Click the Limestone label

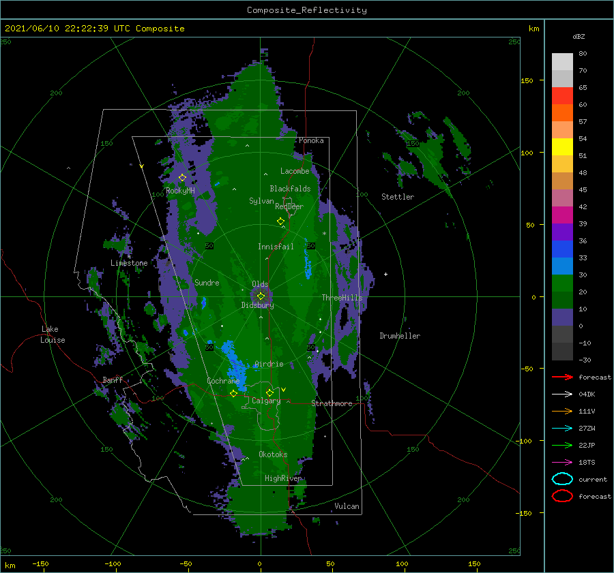click(129, 263)
